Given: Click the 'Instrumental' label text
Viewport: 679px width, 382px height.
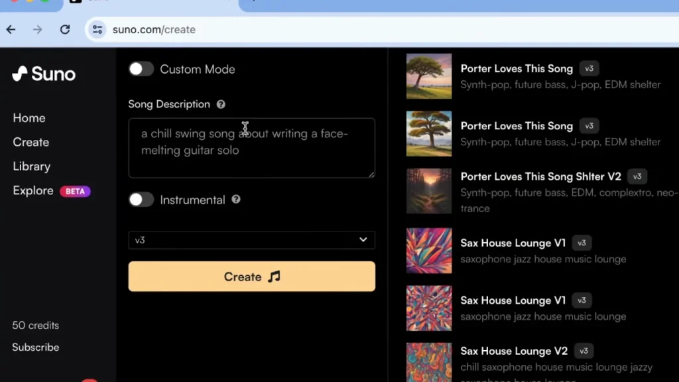Looking at the screenshot, I should click(x=193, y=200).
